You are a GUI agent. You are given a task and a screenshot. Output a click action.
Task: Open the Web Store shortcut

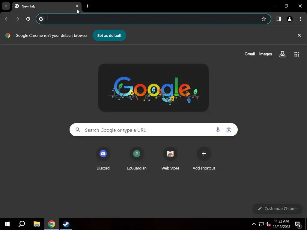[170, 159]
